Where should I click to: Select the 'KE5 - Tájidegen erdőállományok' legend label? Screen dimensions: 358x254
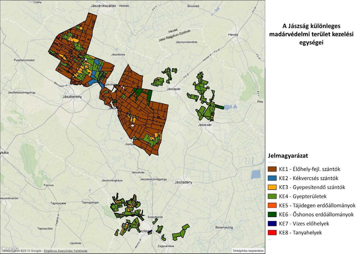pyautogui.click(x=317, y=205)
